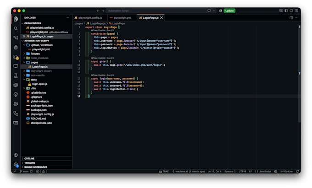Click the JavaScript language mode indicator
Viewport: 312px width, 188px height.
(x=263, y=172)
